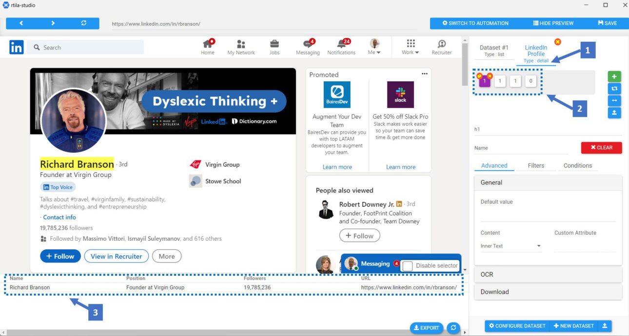Image resolution: width=629 pixels, height=336 pixels.
Task: Click the green add selector plus button
Action: (x=614, y=76)
